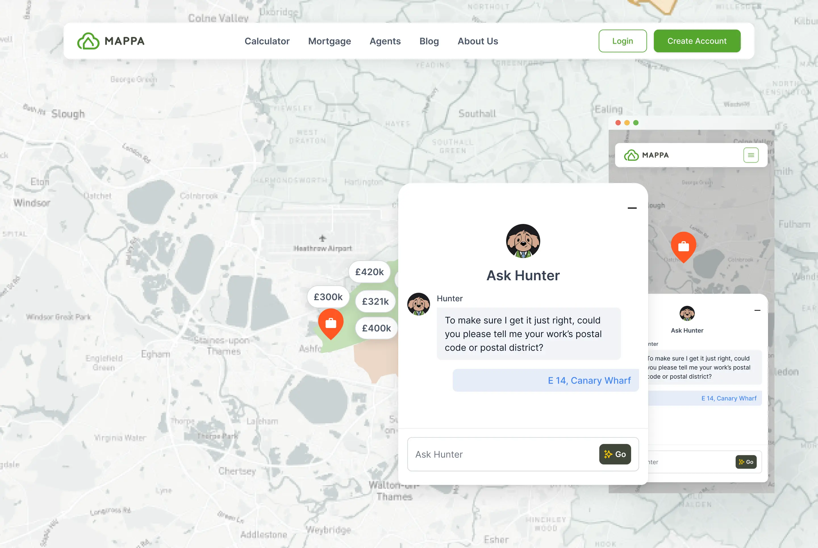Image resolution: width=818 pixels, height=548 pixels.
Task: Click the orange briefcase pin on main map
Action: click(331, 322)
